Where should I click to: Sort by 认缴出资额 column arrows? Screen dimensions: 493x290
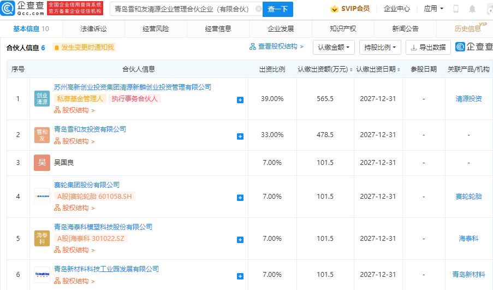point(351,69)
